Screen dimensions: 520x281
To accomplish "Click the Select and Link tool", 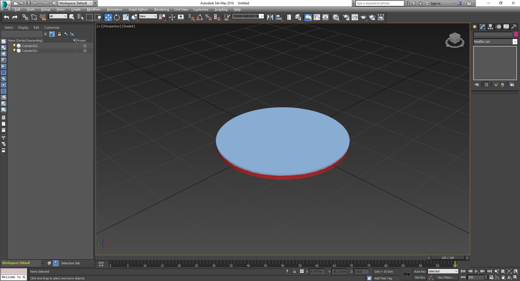I will pos(25,17).
